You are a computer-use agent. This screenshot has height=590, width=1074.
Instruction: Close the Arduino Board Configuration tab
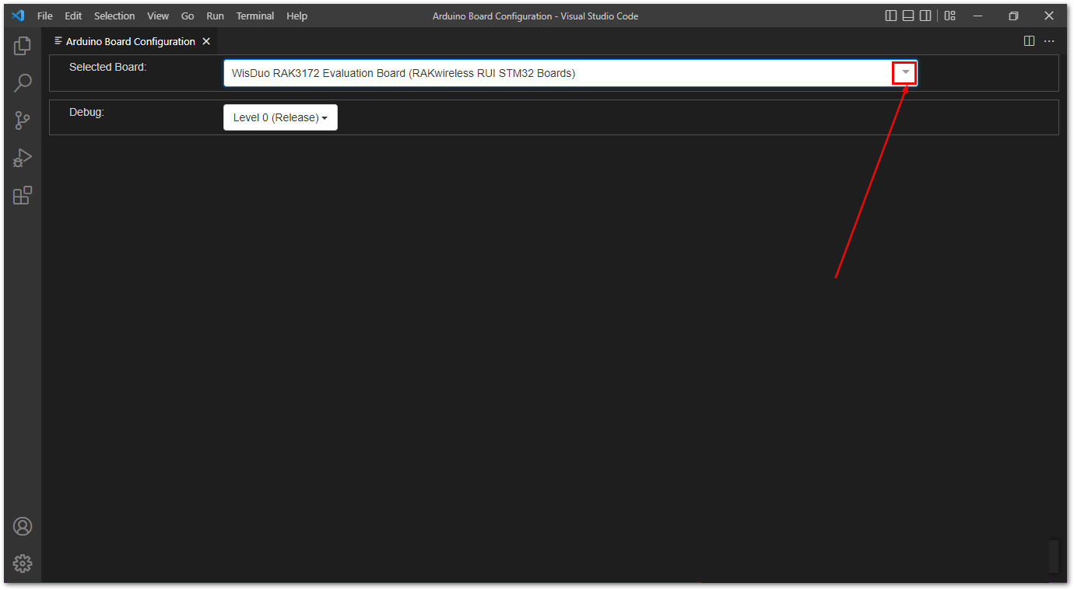(206, 41)
